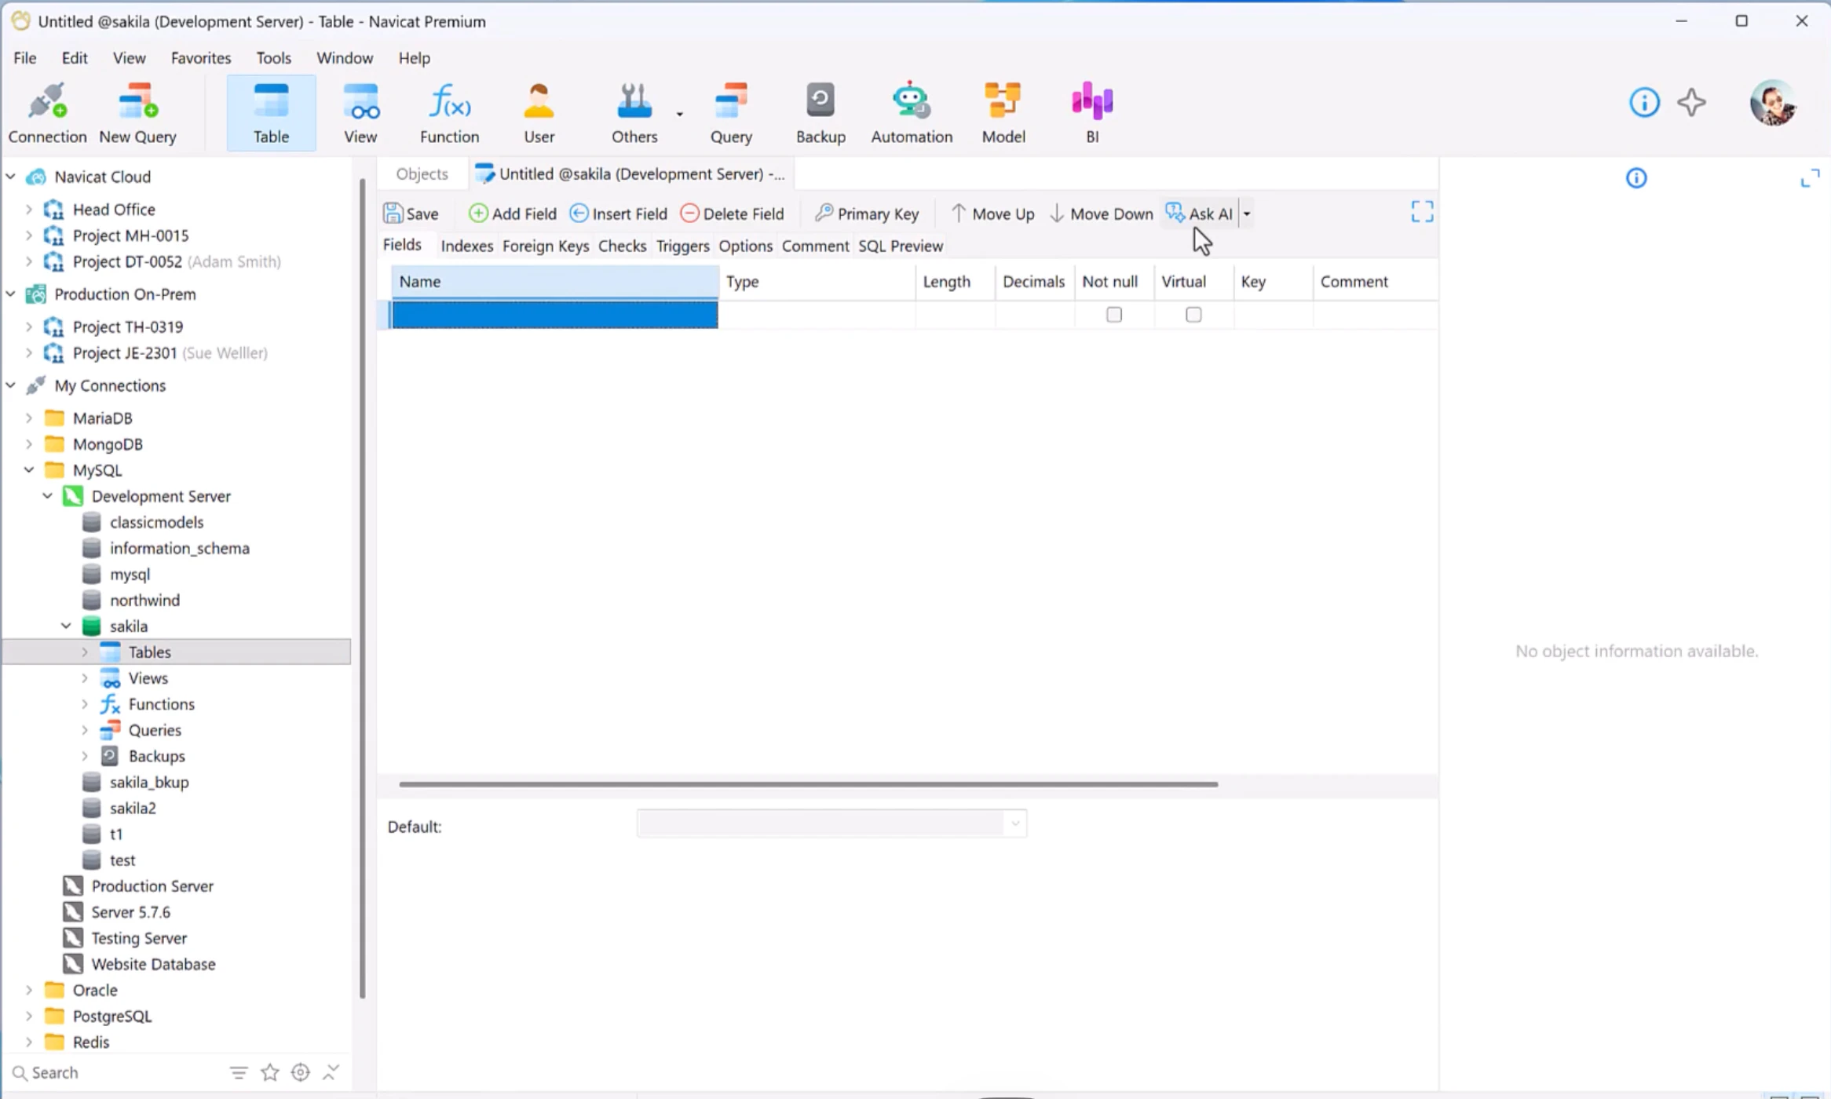Click the Add Field button

[x=512, y=214]
